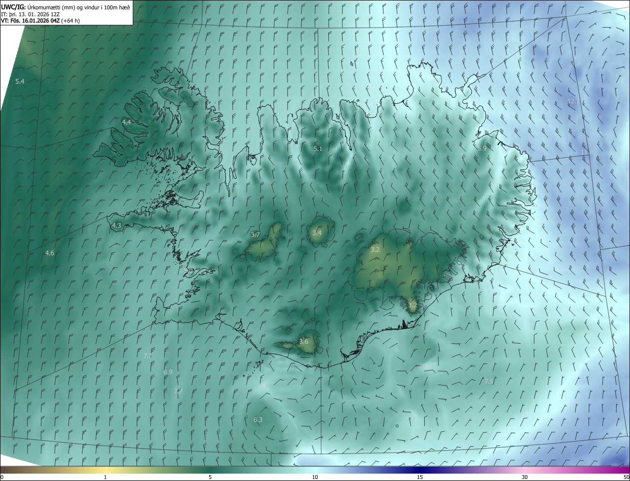Viewport: 630px width, 481px height.
Task: Click the 3.4 value on the glacier
Action: point(317,233)
